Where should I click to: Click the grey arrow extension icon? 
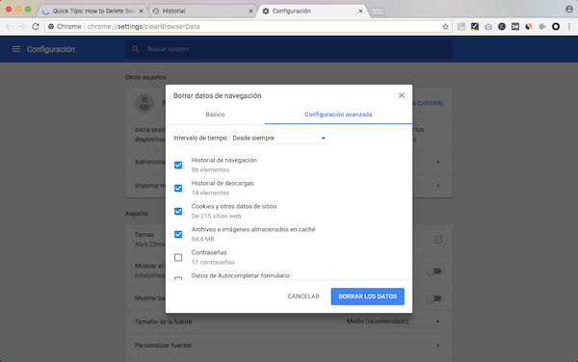click(542, 27)
